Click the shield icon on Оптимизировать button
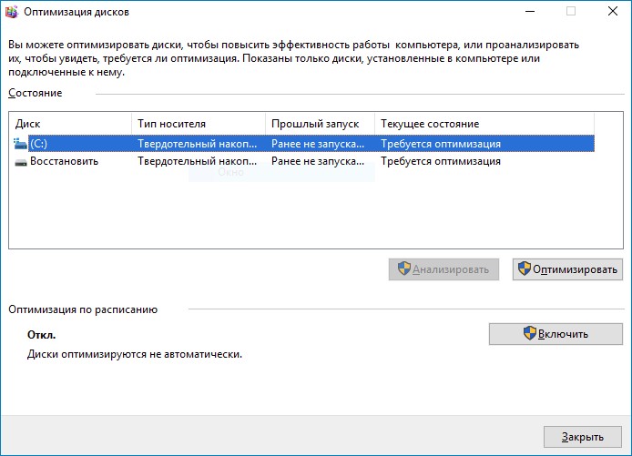The height and width of the screenshot is (456, 632). pos(524,269)
